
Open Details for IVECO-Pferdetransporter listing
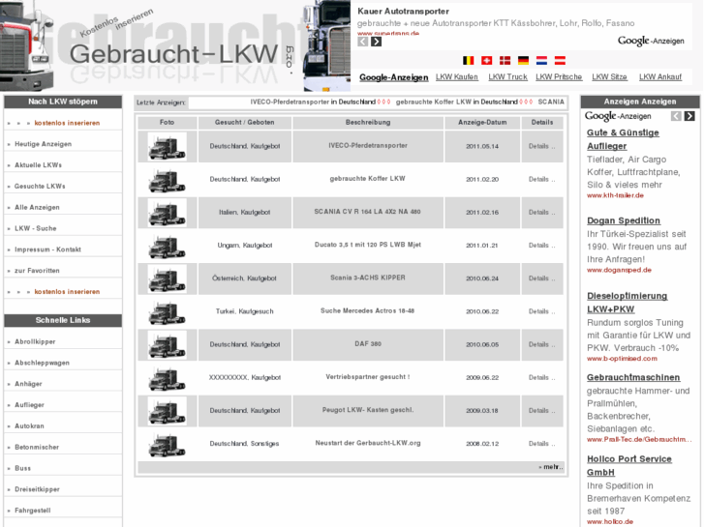[541, 146]
